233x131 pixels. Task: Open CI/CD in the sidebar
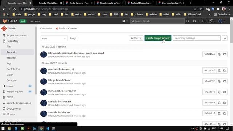click(x=10, y=97)
